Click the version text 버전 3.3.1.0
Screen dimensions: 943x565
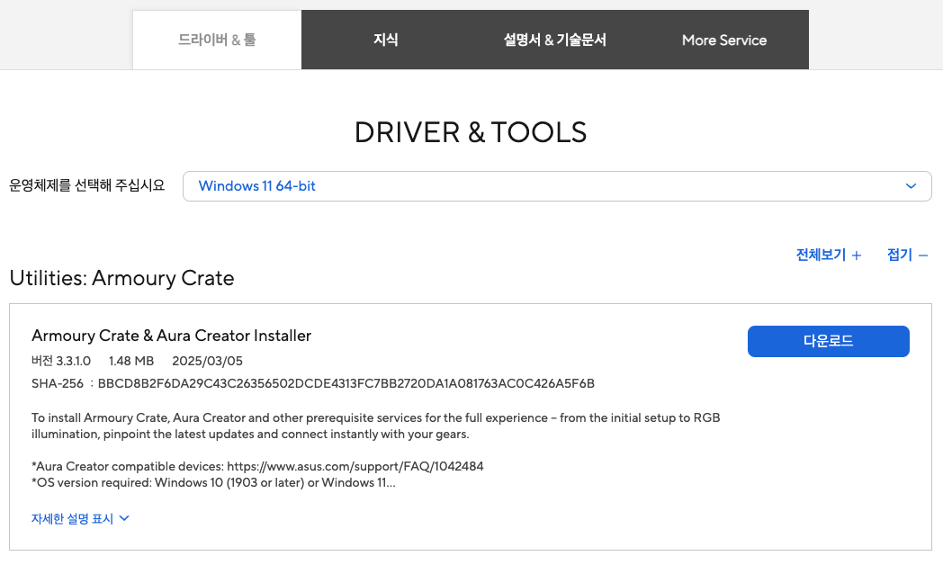click(61, 362)
